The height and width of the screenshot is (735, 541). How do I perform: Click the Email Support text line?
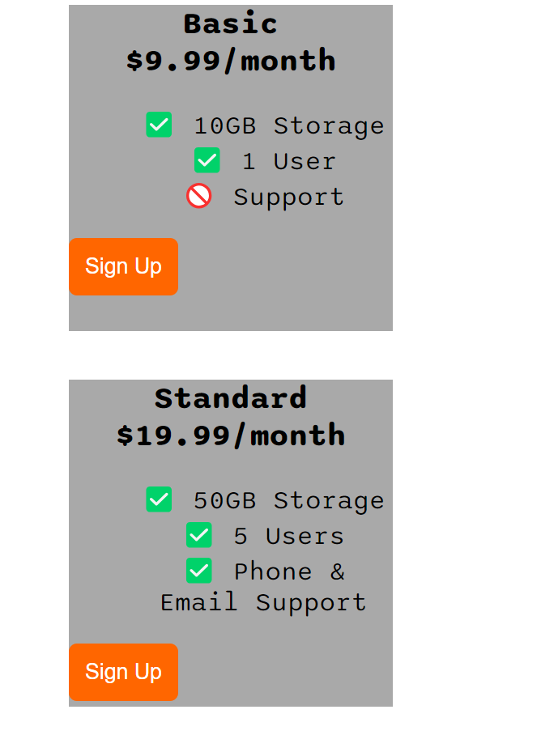[263, 603]
